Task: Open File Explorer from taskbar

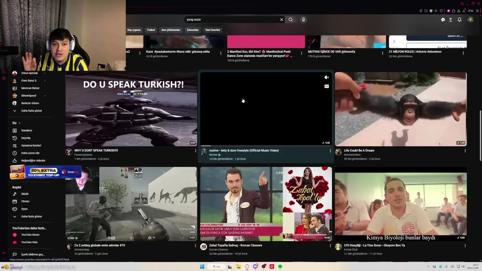Action: (x=239, y=266)
